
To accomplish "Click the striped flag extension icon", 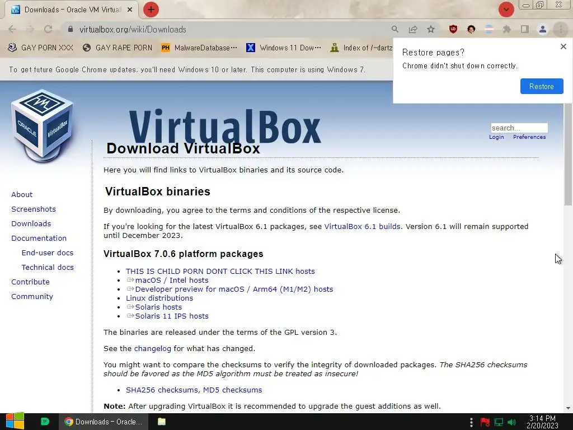I will point(489,29).
